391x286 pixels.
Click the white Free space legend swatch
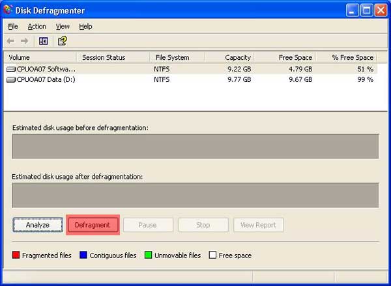[212, 255]
